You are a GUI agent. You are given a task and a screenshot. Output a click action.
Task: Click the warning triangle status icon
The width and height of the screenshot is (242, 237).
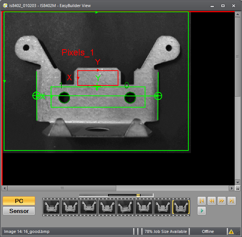tap(231, 232)
